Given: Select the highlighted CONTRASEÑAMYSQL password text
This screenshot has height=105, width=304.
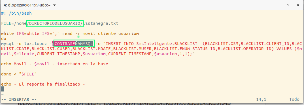Looking at the screenshot, I should 74,44.
